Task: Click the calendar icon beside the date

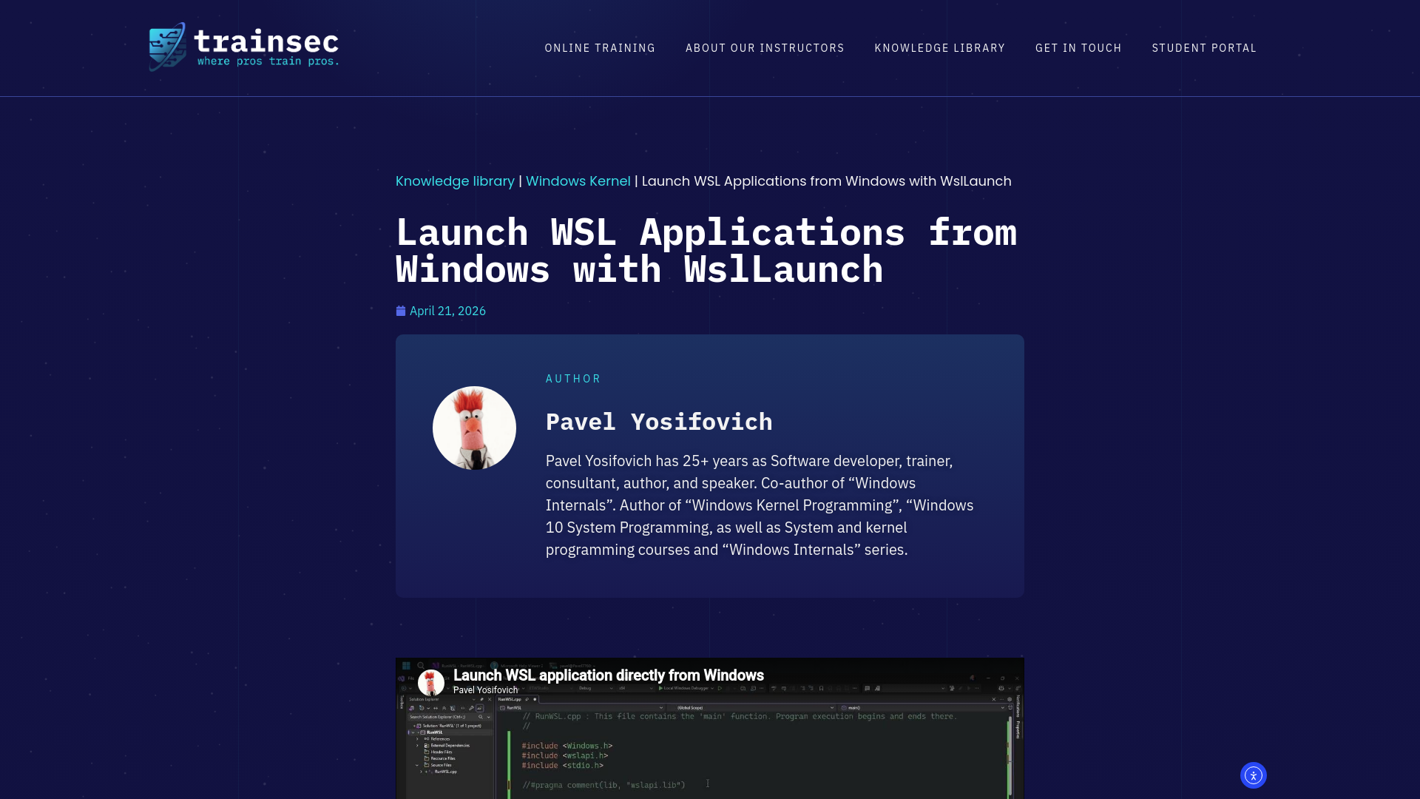Action: point(401,311)
